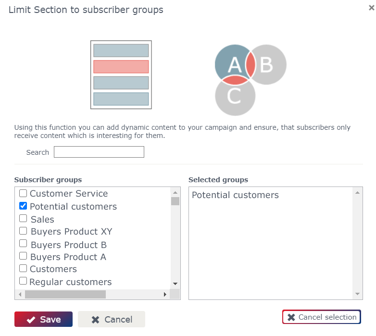Untick the Potential customers checkbox

click(23, 206)
